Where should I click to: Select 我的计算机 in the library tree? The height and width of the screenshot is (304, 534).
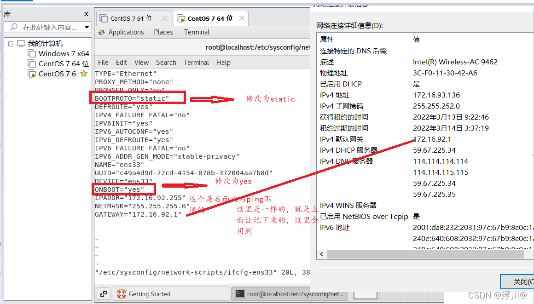coord(45,44)
